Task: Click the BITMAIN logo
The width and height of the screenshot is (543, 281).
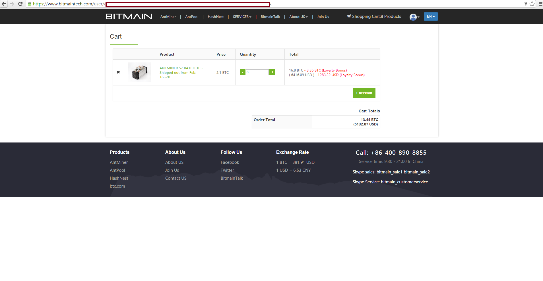Action: (x=129, y=16)
